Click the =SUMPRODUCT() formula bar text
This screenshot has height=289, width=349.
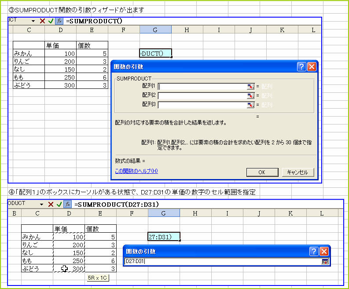(94, 21)
